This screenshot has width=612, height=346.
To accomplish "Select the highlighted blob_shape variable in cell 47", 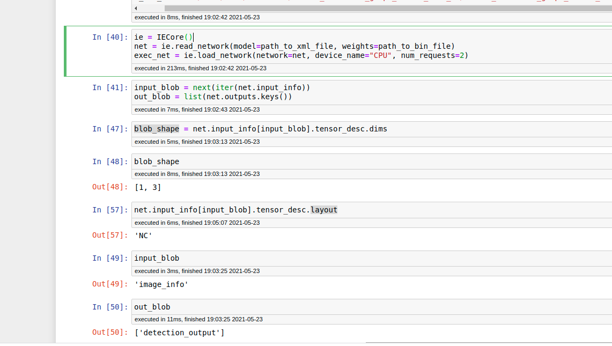I will tap(156, 129).
